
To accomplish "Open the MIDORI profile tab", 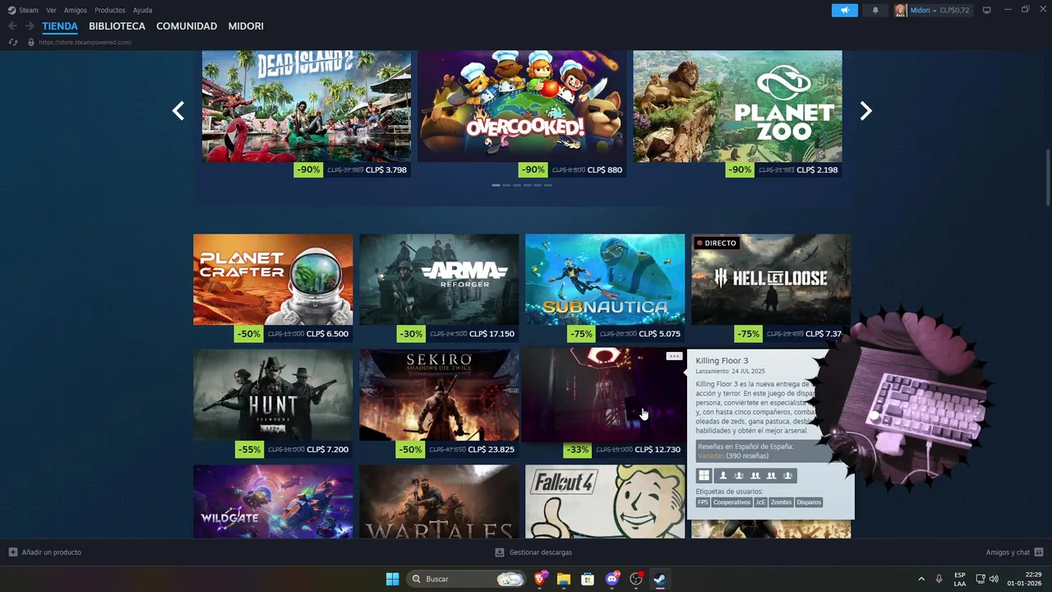I will coord(246,26).
